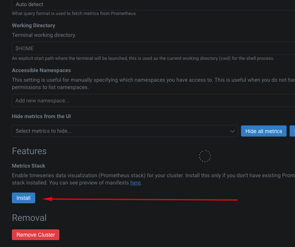This screenshot has width=295, height=247.
Task: Click the Prometheus query format help text
Action: point(74,13)
